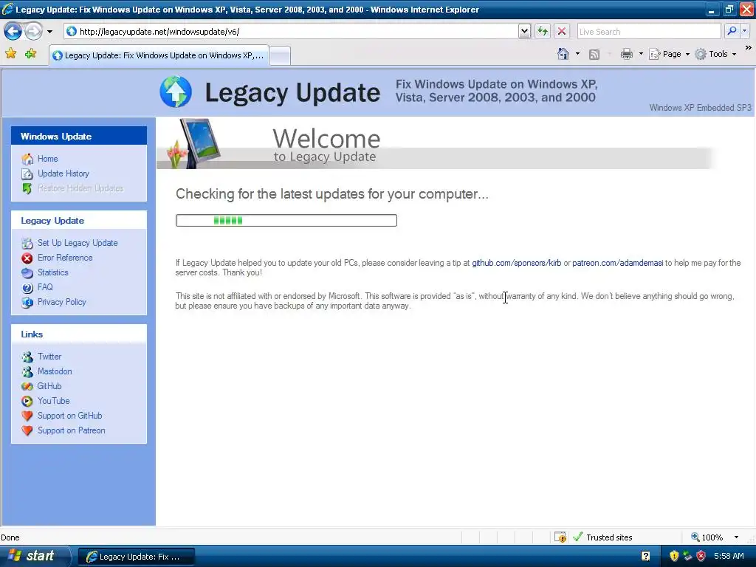
Task: Open Support on GitHub link
Action: point(70,416)
